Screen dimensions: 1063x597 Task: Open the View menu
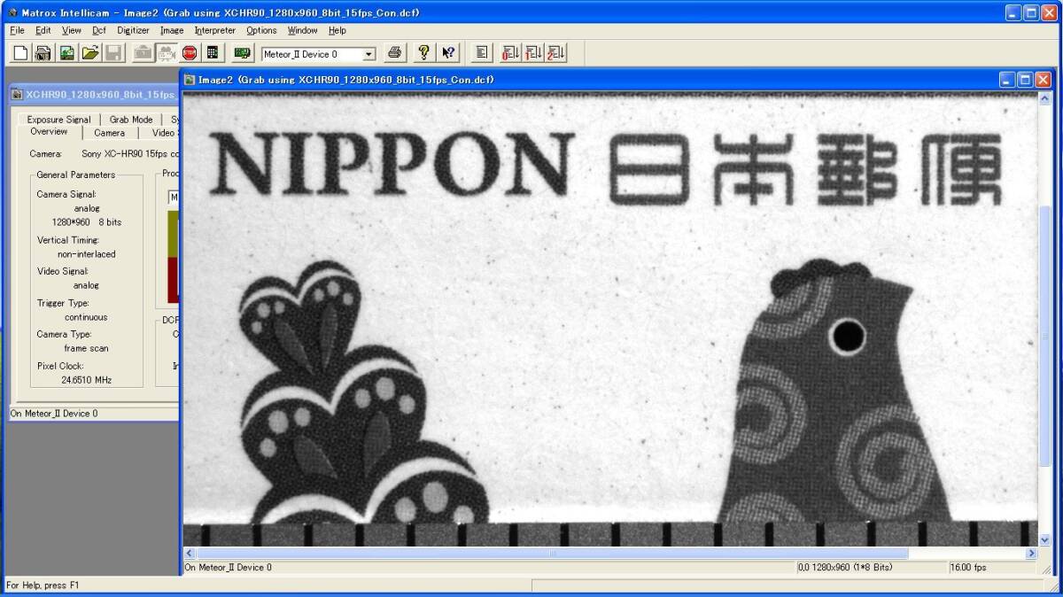click(72, 30)
